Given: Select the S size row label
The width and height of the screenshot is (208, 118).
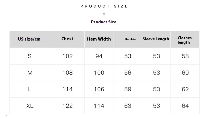Looking at the screenshot, I should [30, 56].
